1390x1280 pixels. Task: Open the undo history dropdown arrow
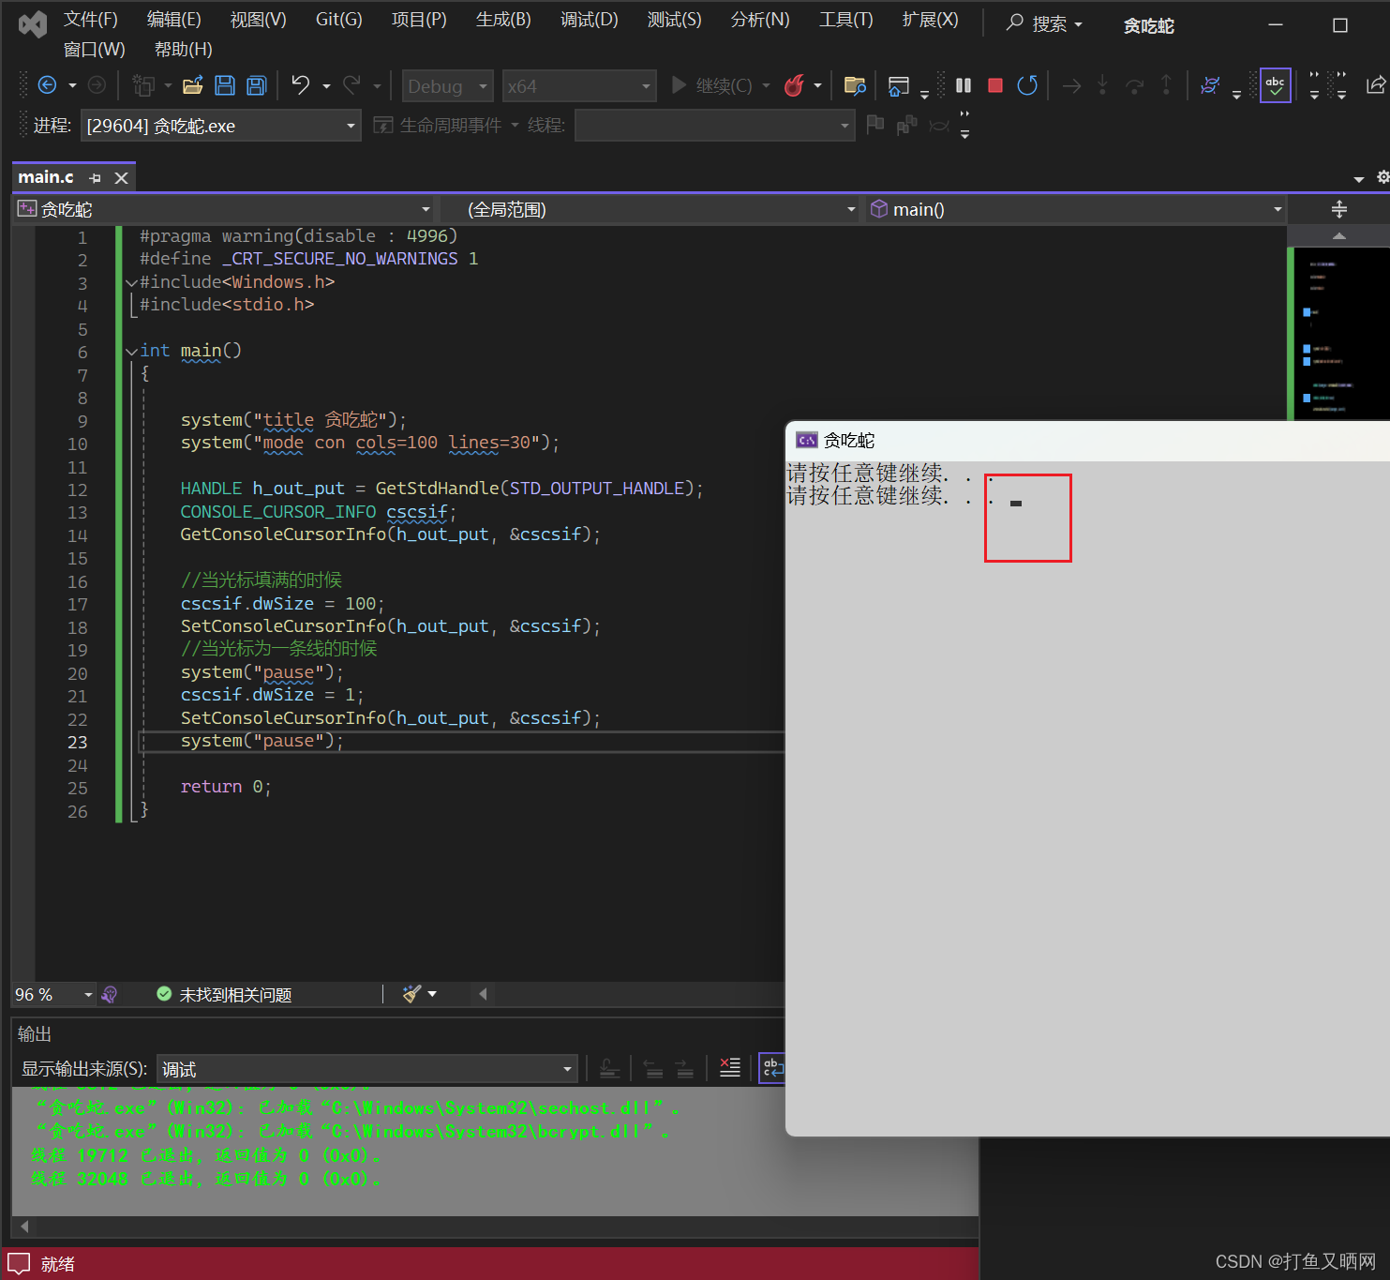click(x=326, y=86)
